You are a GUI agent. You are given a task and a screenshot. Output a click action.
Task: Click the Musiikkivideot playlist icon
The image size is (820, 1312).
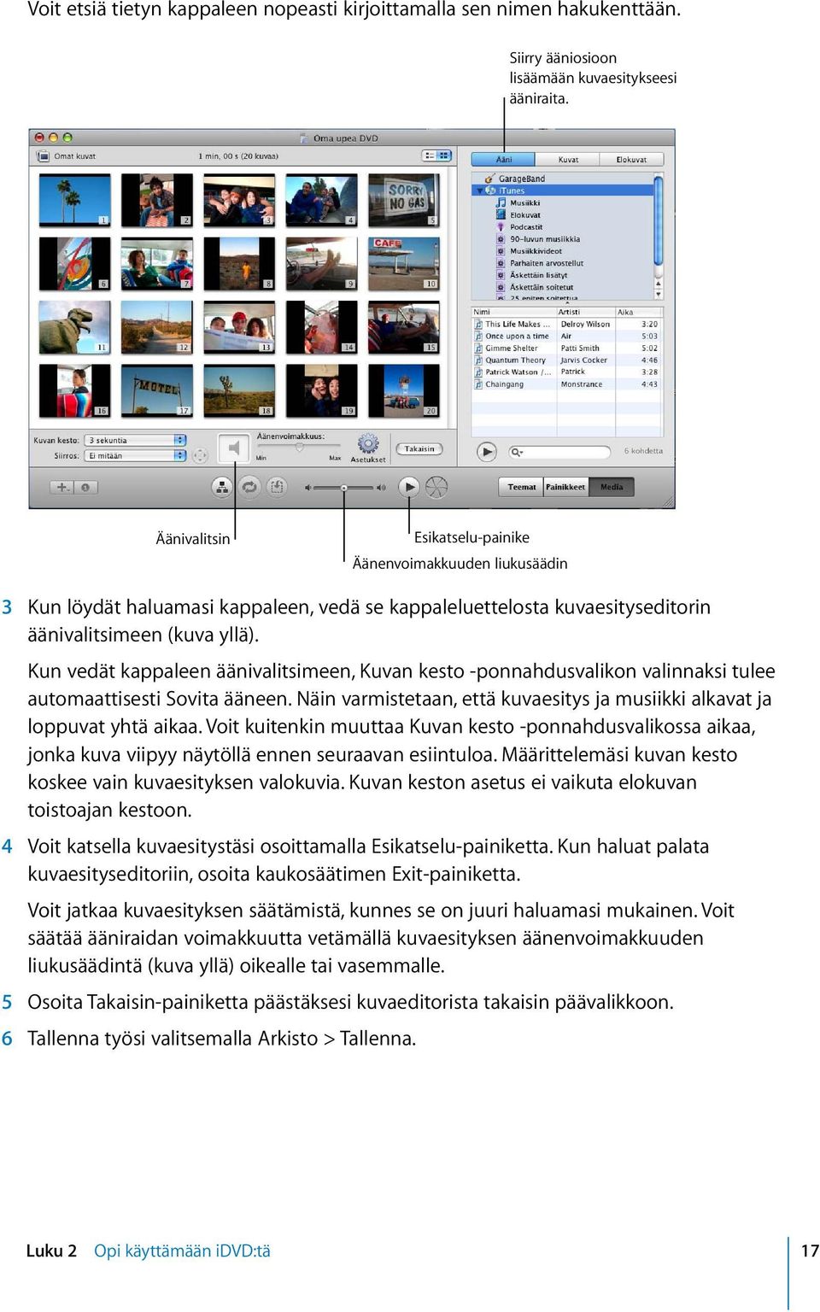(501, 251)
